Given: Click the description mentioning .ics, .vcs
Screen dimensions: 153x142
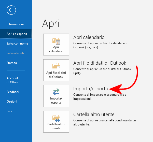Looking at the screenshot, I should (101, 45).
